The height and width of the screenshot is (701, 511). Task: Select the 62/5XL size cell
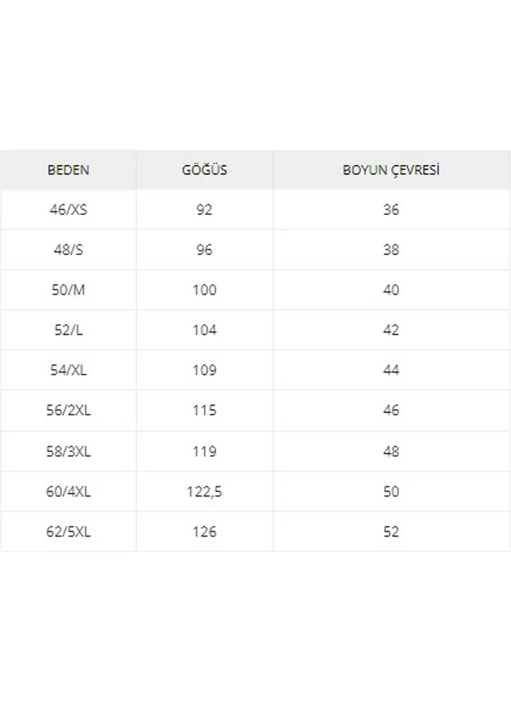click(x=68, y=532)
